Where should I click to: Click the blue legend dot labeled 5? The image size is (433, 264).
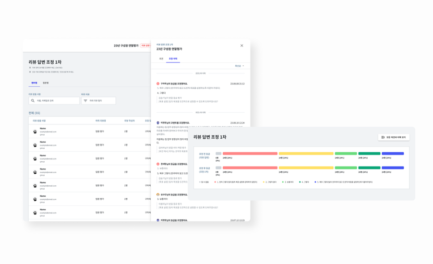click(315, 182)
